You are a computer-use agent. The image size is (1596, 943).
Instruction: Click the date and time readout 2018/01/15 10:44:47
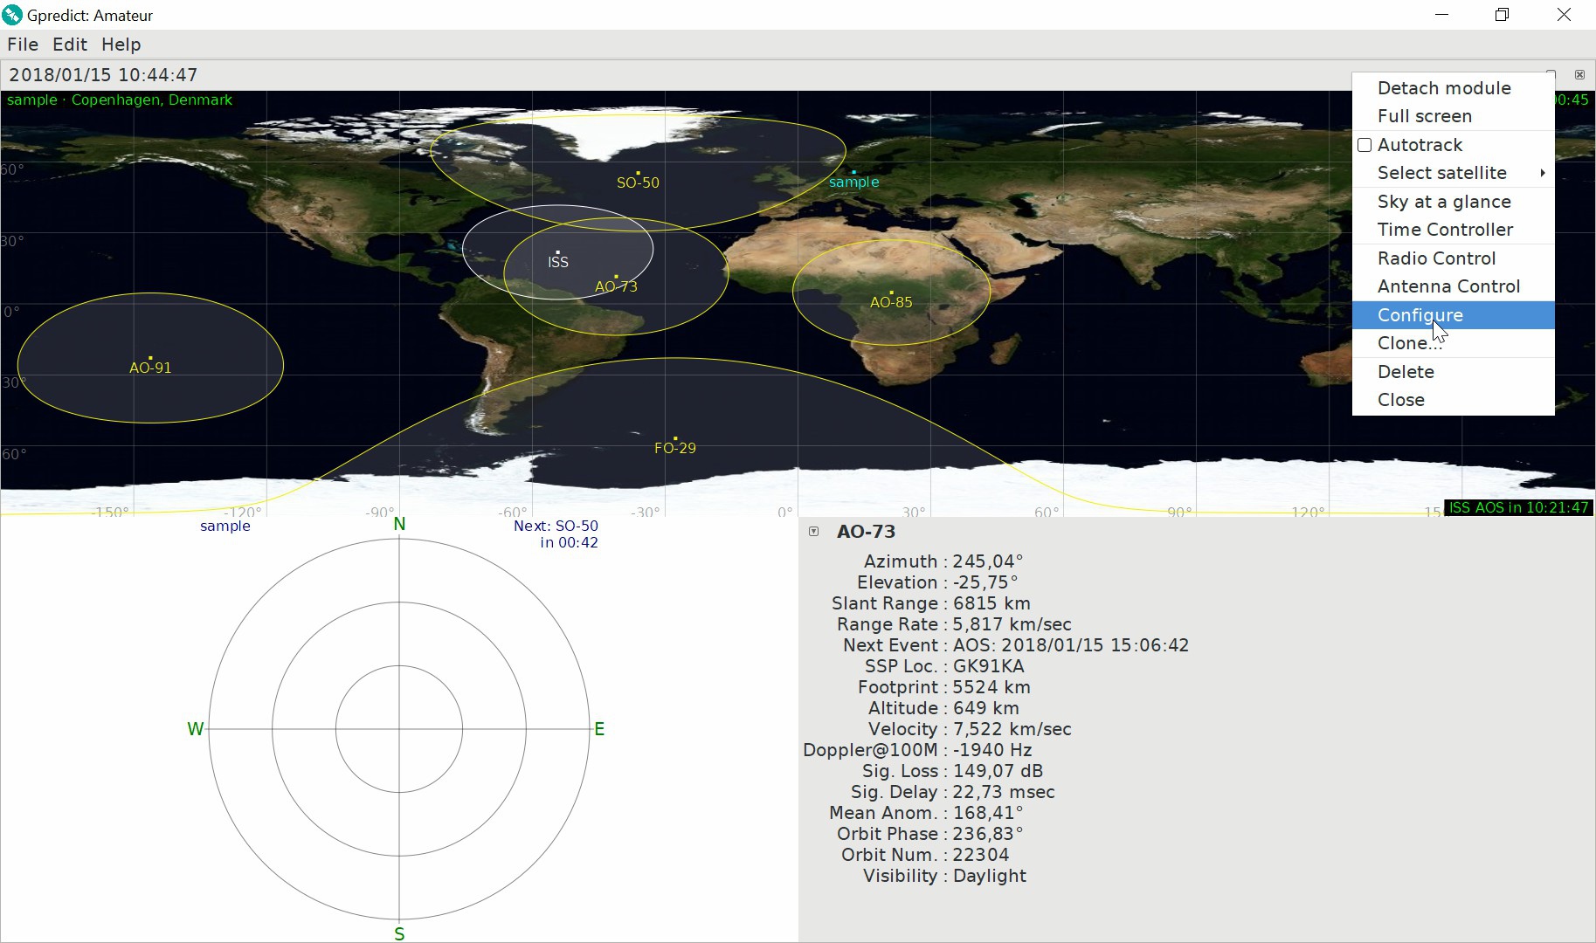point(103,75)
